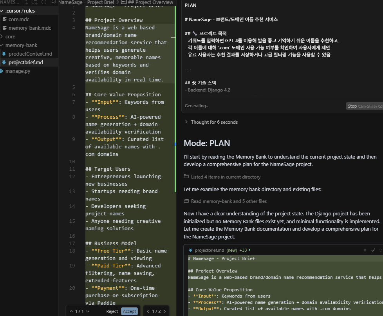Open 'NameSage - Project Brief' breadcrumb

(x=86, y=2)
